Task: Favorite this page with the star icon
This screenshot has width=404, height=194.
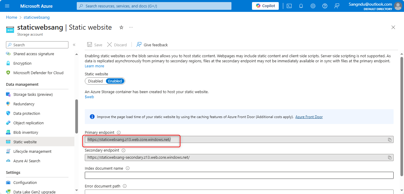Action: [x=121, y=27]
